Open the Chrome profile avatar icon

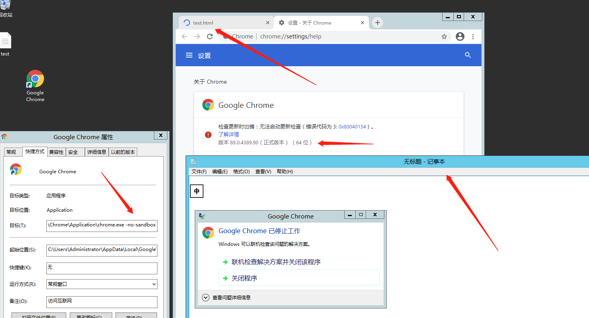[x=460, y=36]
